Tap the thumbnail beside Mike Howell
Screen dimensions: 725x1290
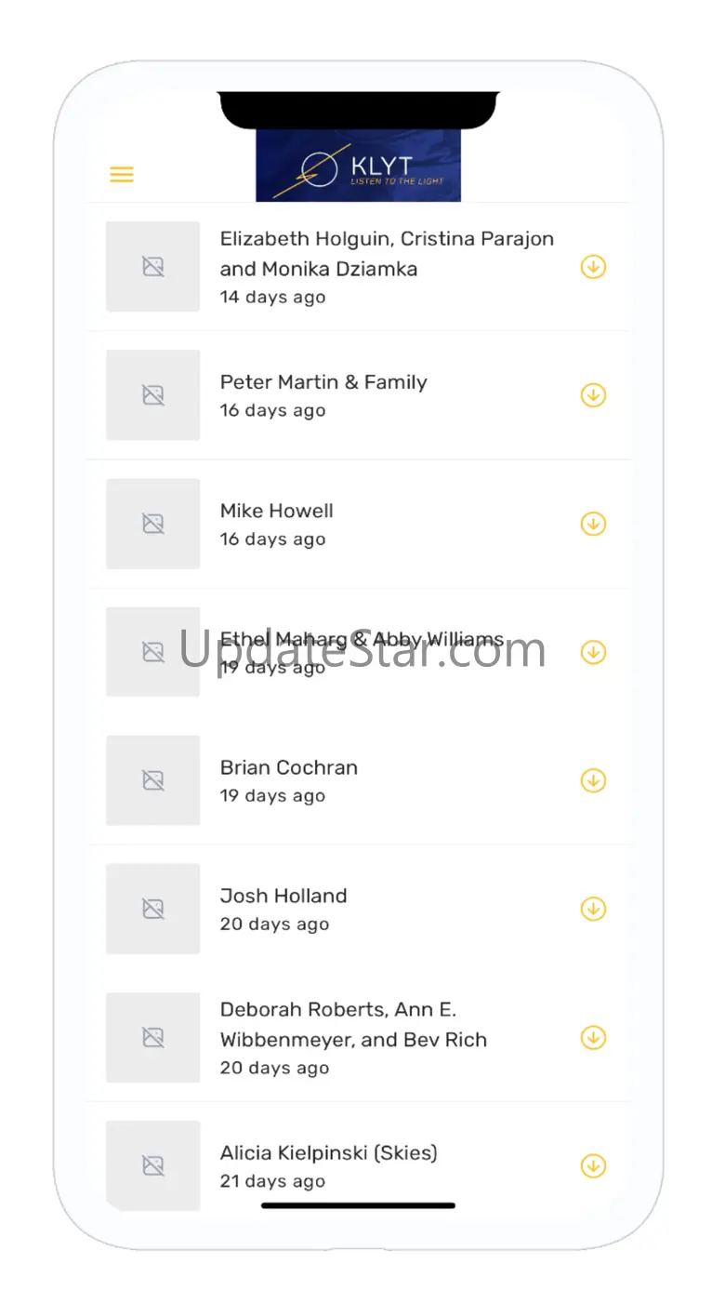153,524
